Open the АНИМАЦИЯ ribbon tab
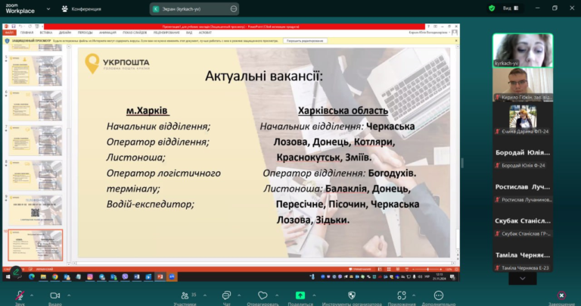The height and width of the screenshot is (306, 581). coord(107,33)
